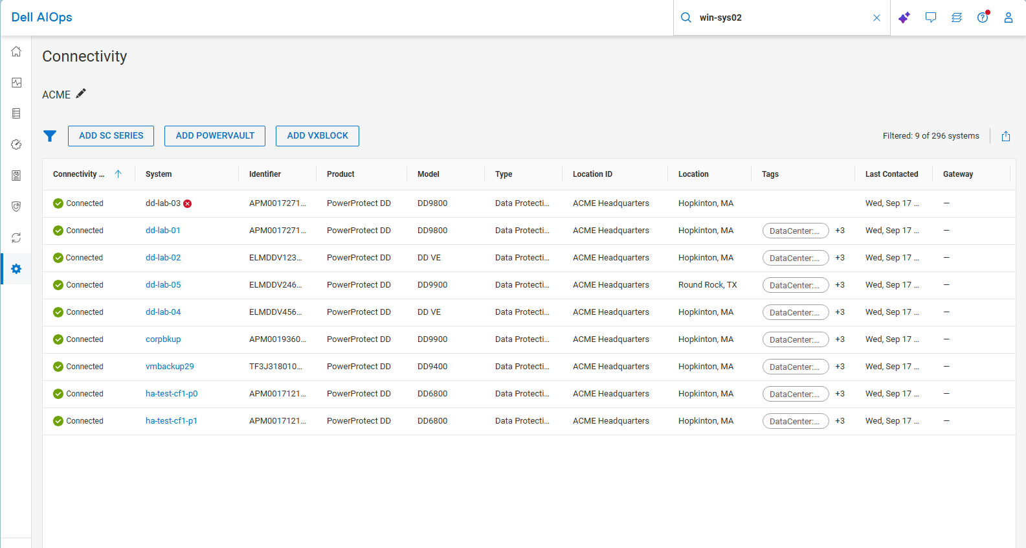Click the Connected status icon for vmbackup29
1026x548 pixels.
(58, 367)
